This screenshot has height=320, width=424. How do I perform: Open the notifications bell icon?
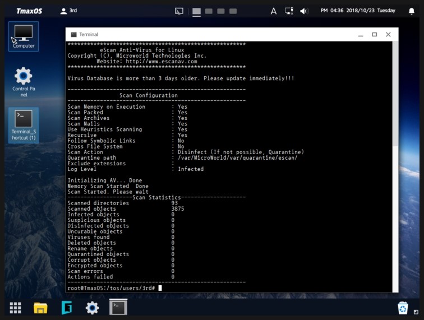(x=411, y=11)
